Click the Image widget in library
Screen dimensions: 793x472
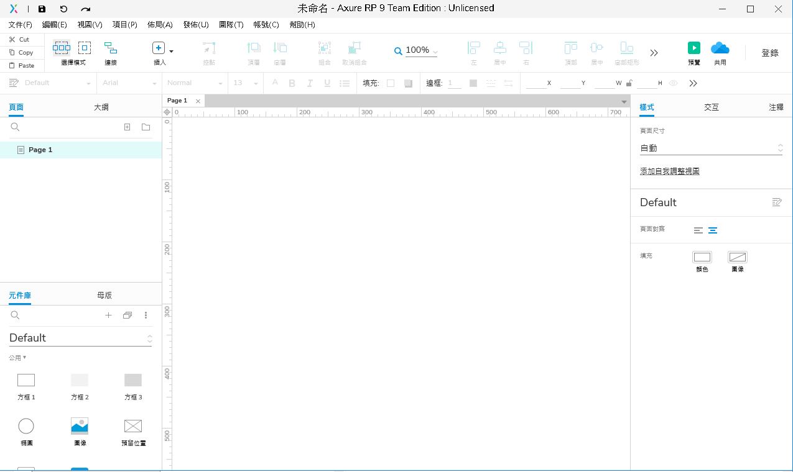point(80,426)
